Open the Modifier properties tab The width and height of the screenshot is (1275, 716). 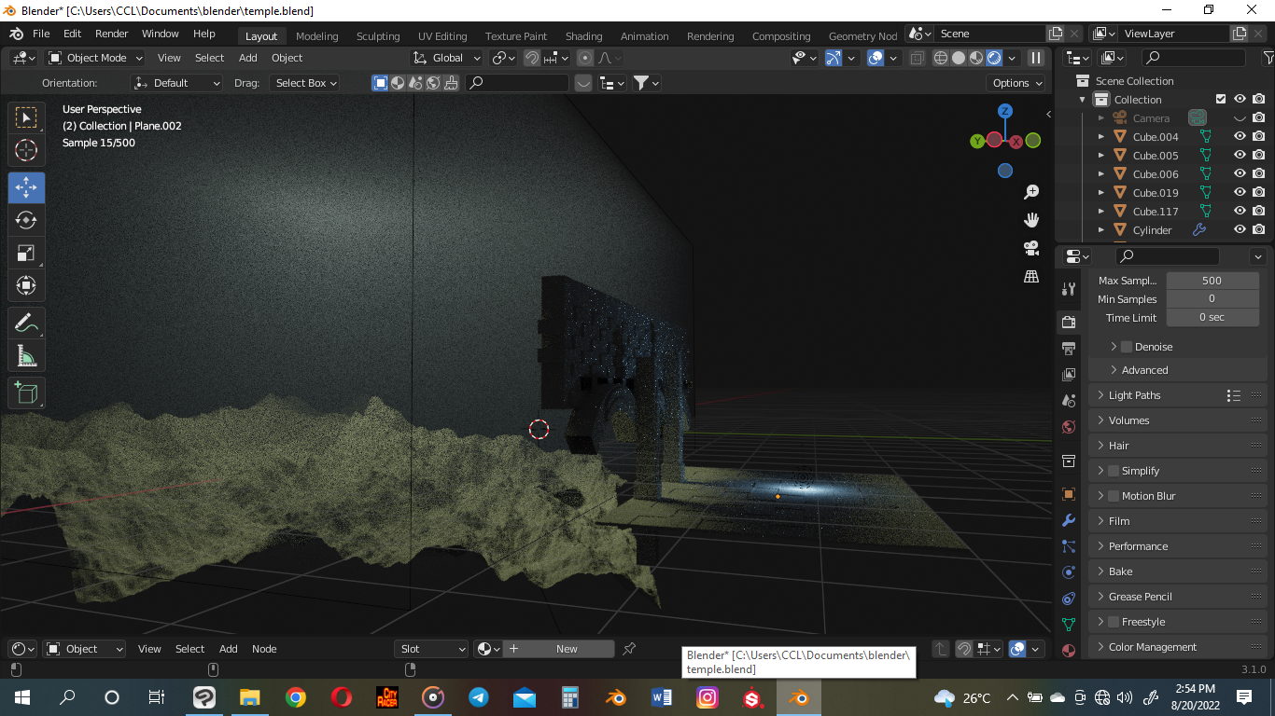pos(1069,520)
